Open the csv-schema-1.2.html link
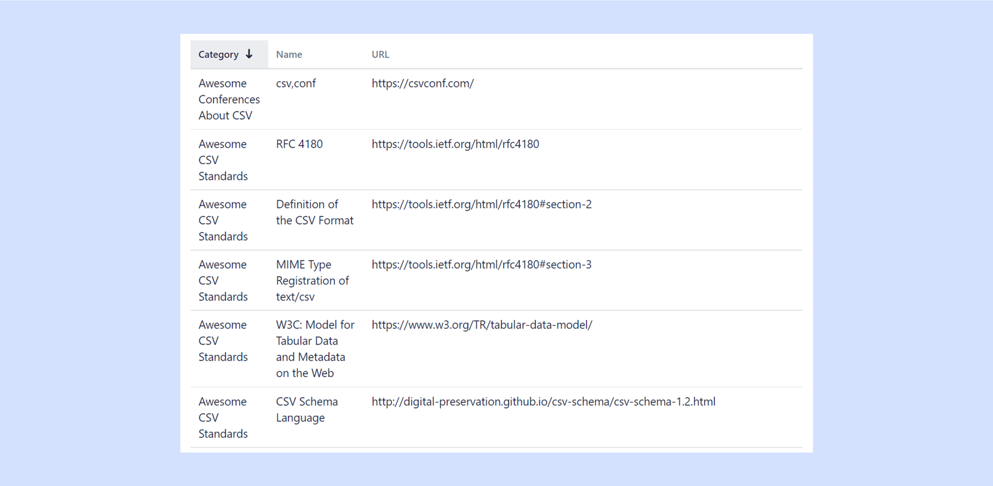 tap(543, 402)
